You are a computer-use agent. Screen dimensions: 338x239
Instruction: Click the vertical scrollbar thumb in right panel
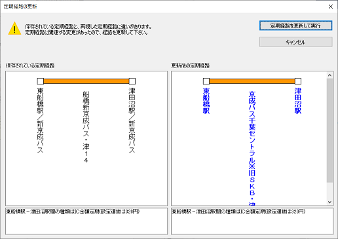pyautogui.click(x=329, y=130)
